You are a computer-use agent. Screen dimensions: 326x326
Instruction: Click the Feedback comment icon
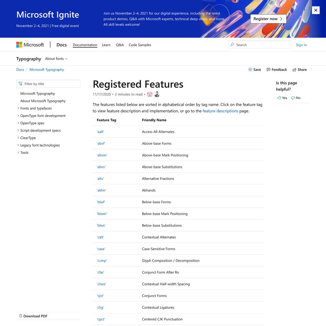pyautogui.click(x=268, y=69)
